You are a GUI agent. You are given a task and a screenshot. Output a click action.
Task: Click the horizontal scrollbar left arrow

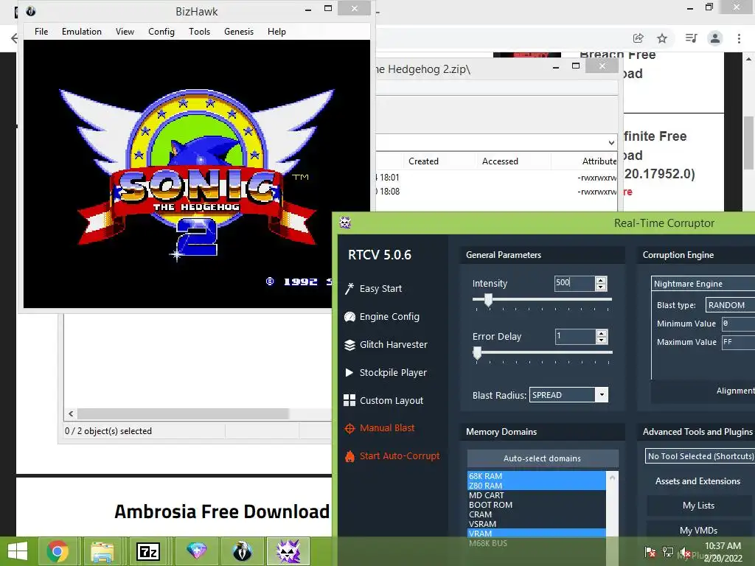pos(71,413)
